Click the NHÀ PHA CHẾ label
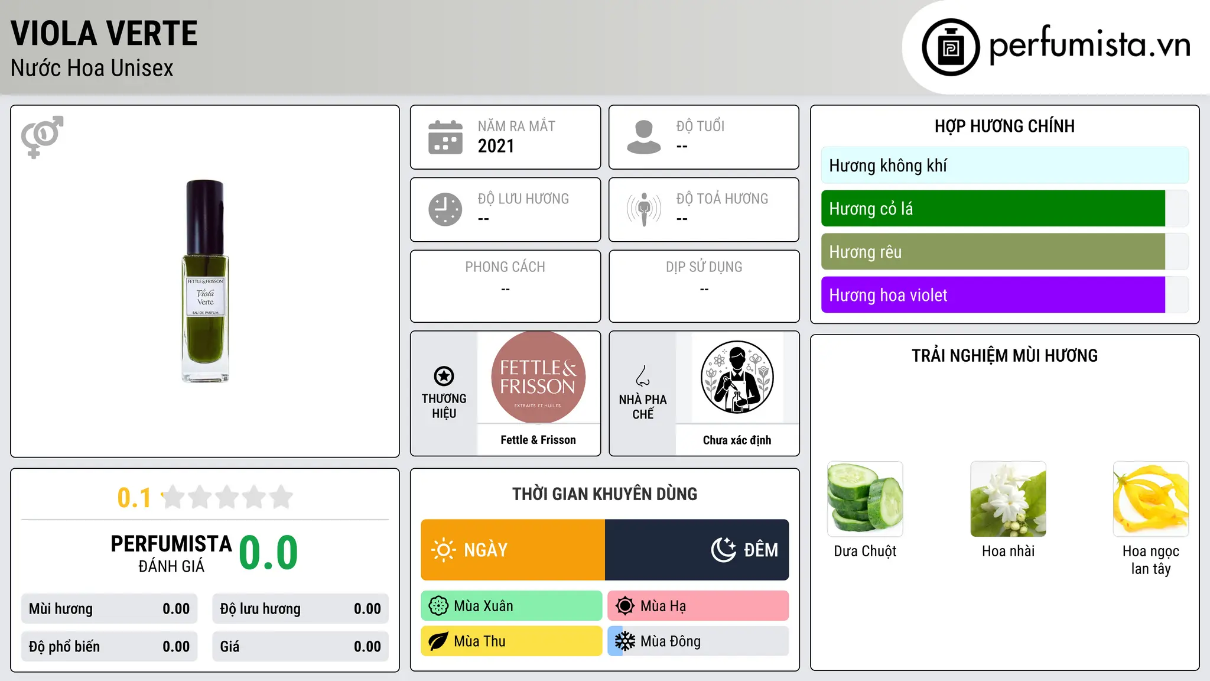Screen dimensions: 1210x681 [x=643, y=407]
